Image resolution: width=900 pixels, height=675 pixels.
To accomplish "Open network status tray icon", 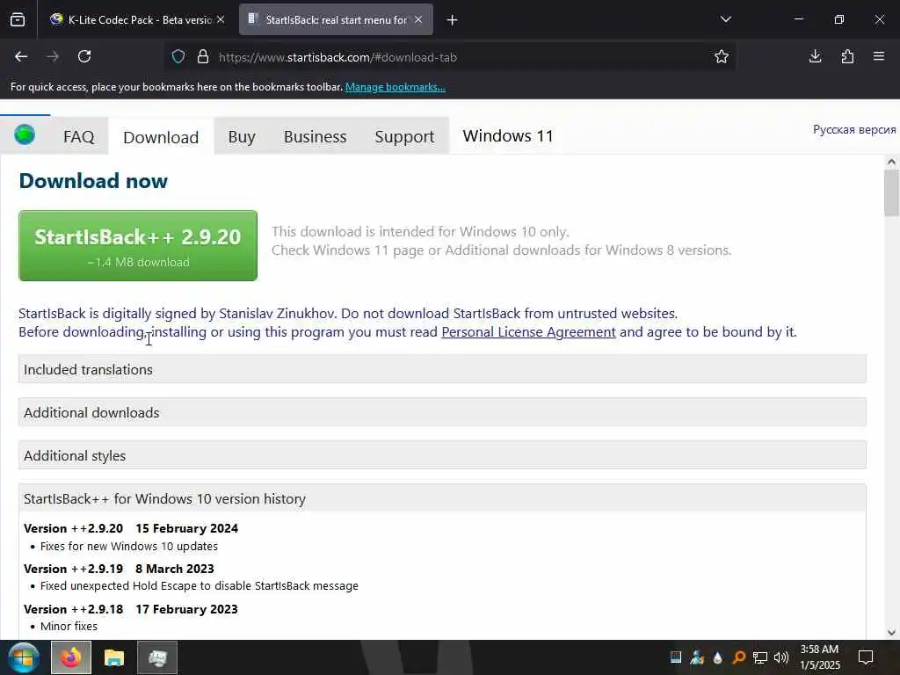I will 760,657.
